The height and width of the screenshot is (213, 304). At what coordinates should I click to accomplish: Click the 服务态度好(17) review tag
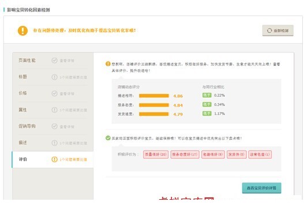coord(185,154)
